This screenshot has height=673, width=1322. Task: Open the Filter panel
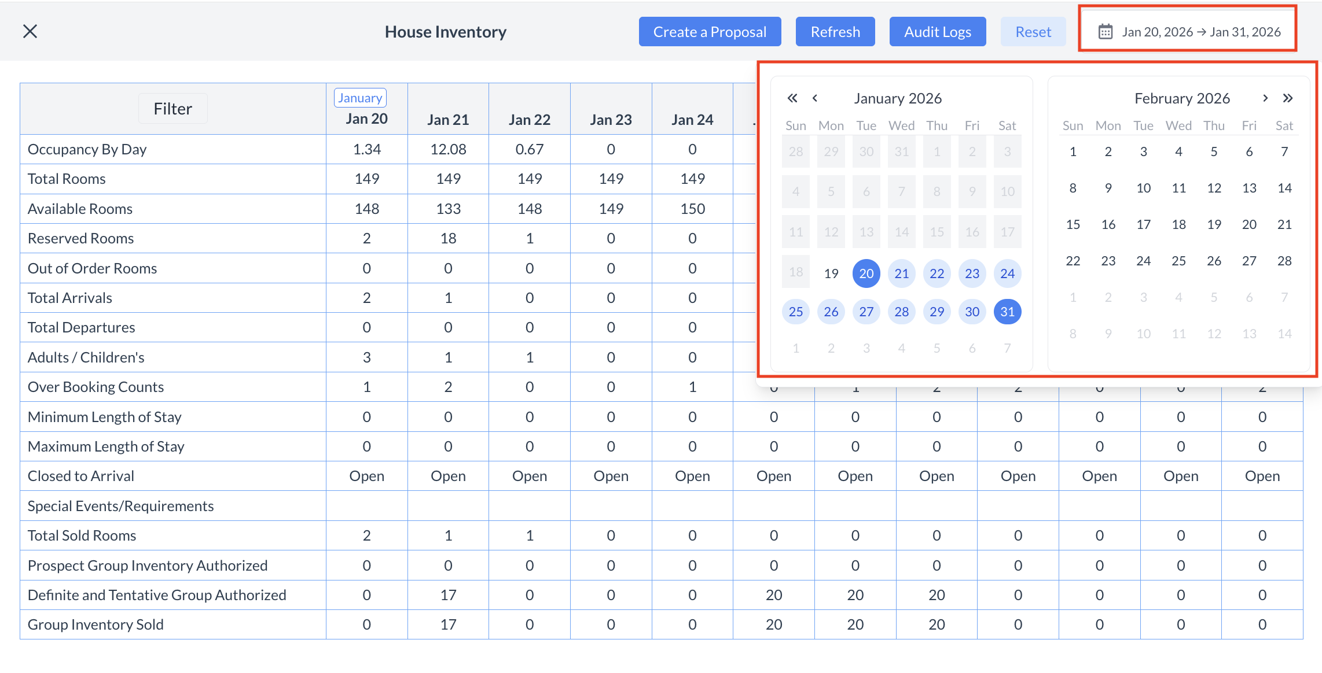[172, 108]
